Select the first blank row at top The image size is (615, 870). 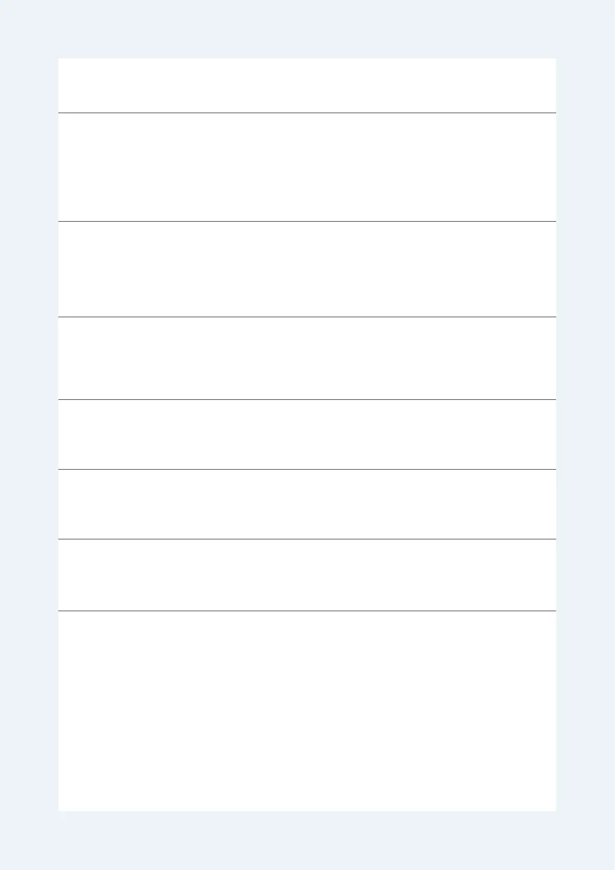(307, 85)
